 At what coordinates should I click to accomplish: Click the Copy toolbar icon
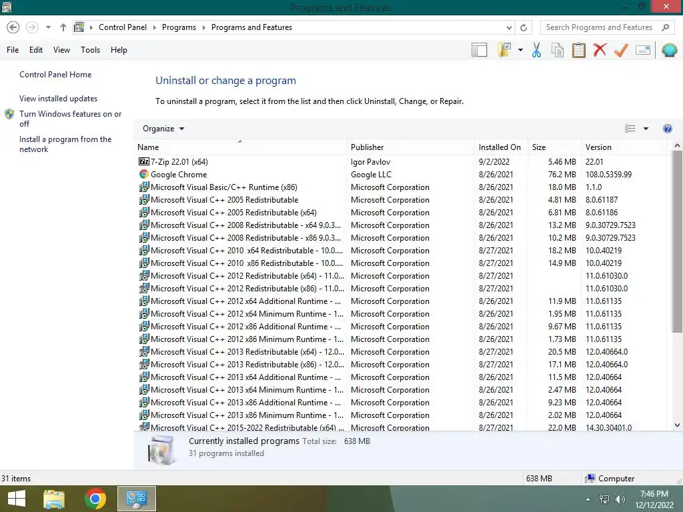coord(558,50)
